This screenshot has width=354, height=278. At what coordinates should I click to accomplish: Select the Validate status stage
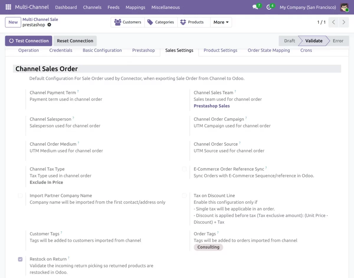314,41
